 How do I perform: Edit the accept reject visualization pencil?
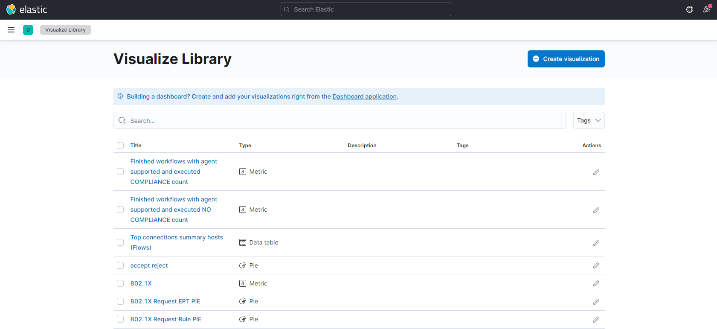596,265
